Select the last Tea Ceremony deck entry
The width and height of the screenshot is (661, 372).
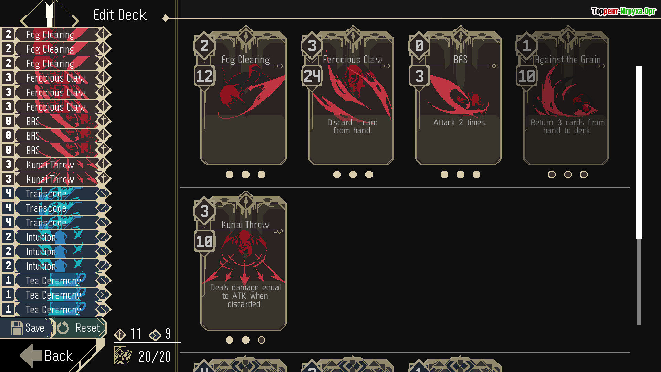tap(56, 309)
